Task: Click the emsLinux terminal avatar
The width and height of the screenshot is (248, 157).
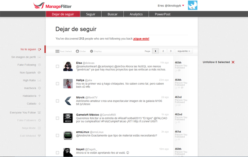Action: [x=68, y=135]
